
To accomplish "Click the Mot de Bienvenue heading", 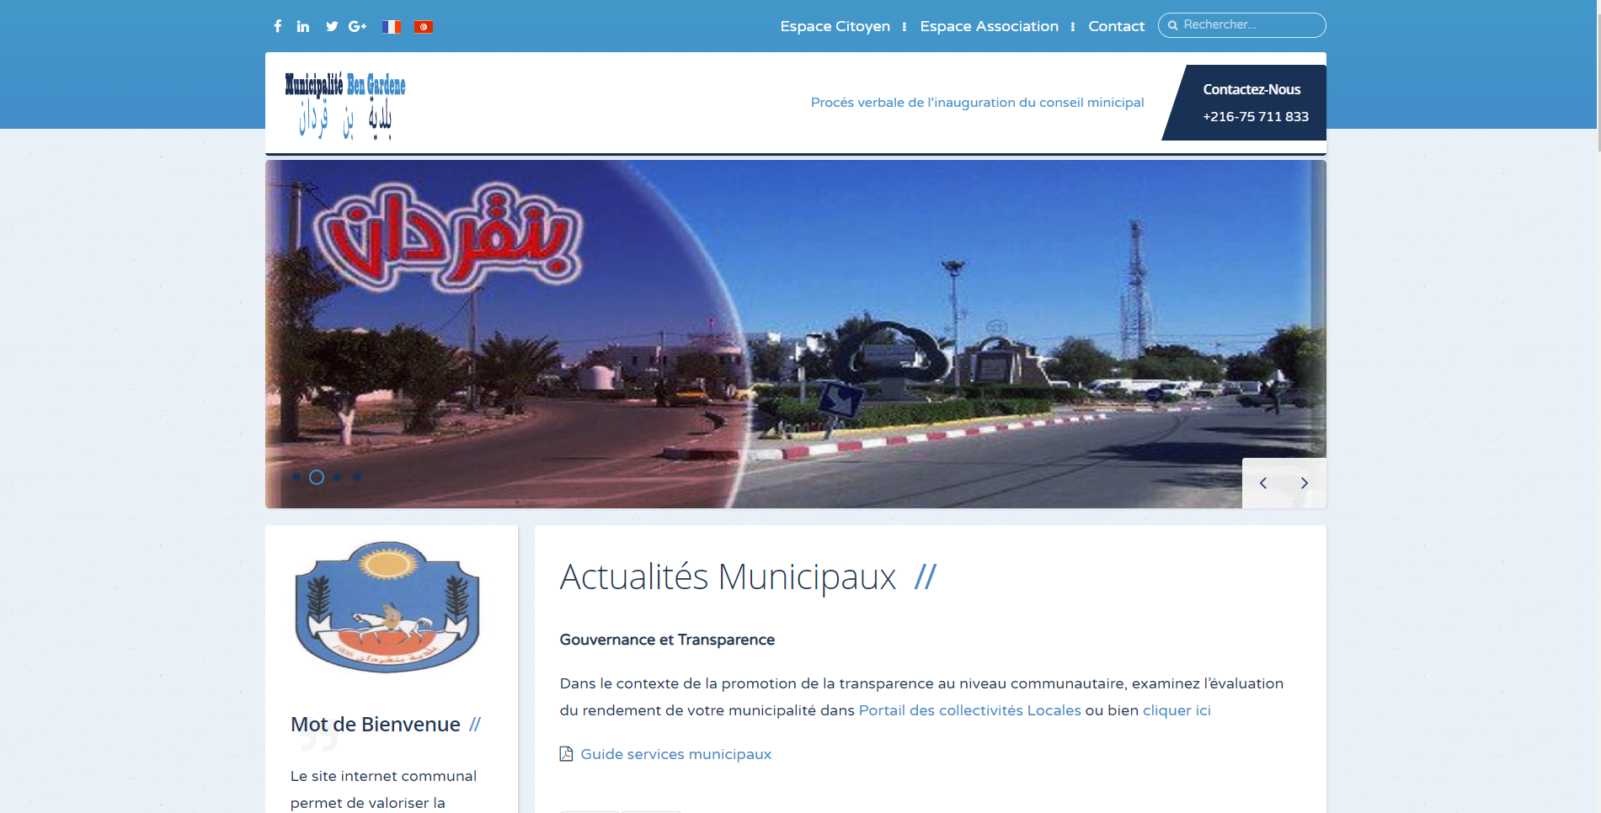I will pyautogui.click(x=376, y=725).
